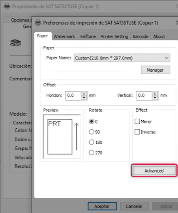Decrease the Vertical offset with down arrow

pos(155,98)
